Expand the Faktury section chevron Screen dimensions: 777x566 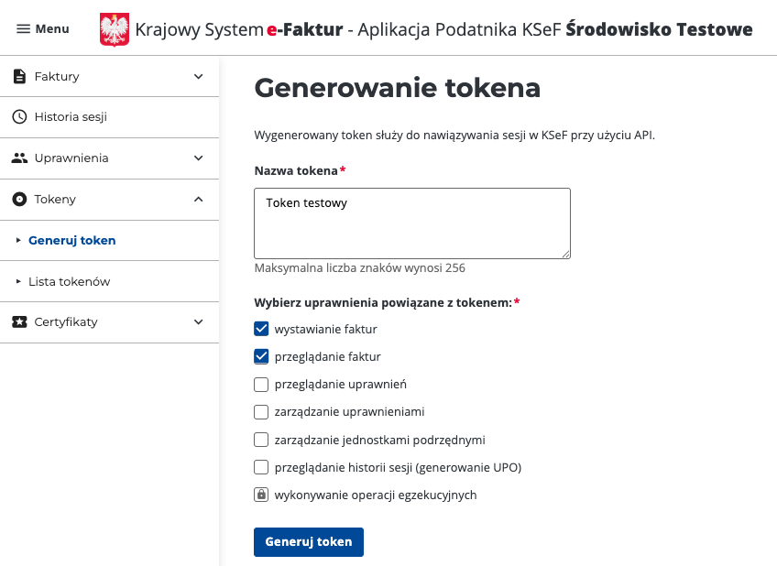click(198, 77)
